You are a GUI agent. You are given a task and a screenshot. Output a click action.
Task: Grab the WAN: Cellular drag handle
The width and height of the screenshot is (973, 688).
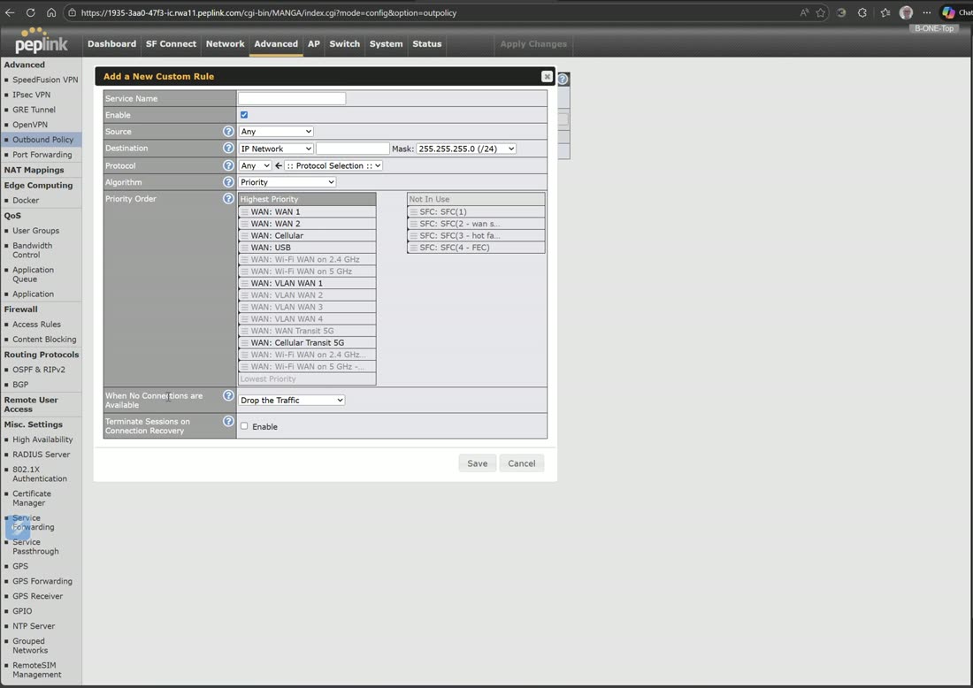(244, 236)
